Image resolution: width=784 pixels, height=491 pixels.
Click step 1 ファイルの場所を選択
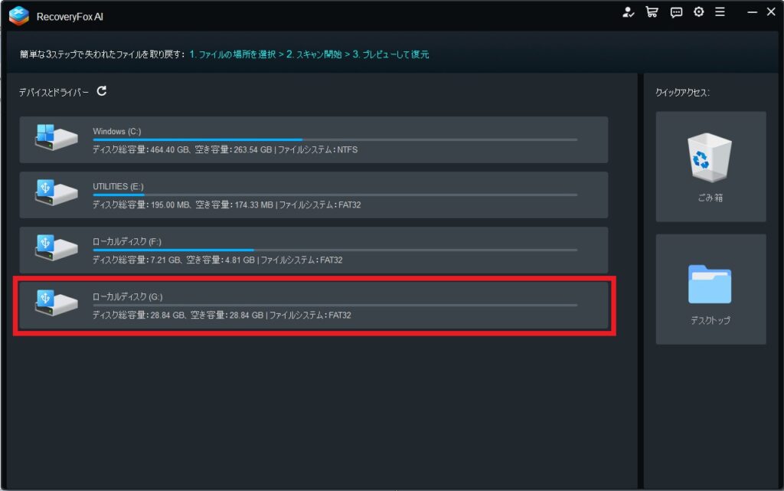tap(233, 54)
